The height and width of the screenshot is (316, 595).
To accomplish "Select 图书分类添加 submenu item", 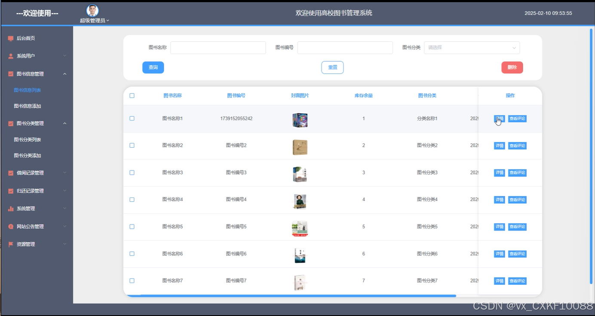I will tap(28, 155).
